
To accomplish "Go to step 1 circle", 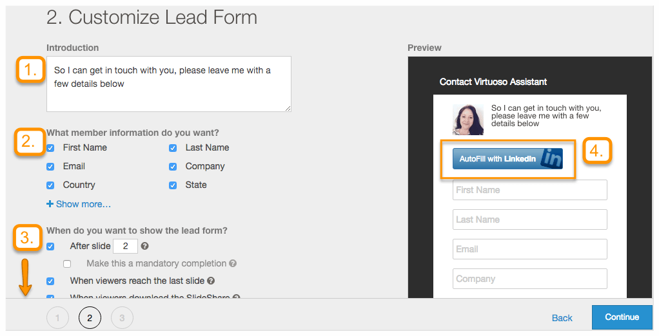I will tap(57, 318).
